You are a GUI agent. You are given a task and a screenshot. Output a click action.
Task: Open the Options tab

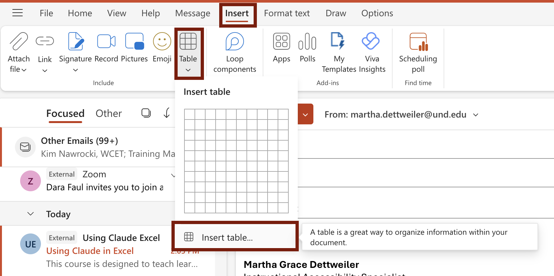point(377,13)
